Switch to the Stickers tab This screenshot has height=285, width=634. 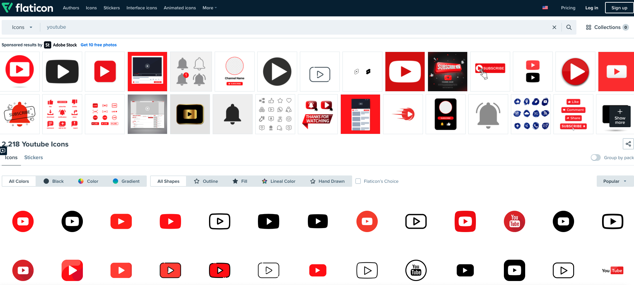coord(34,157)
